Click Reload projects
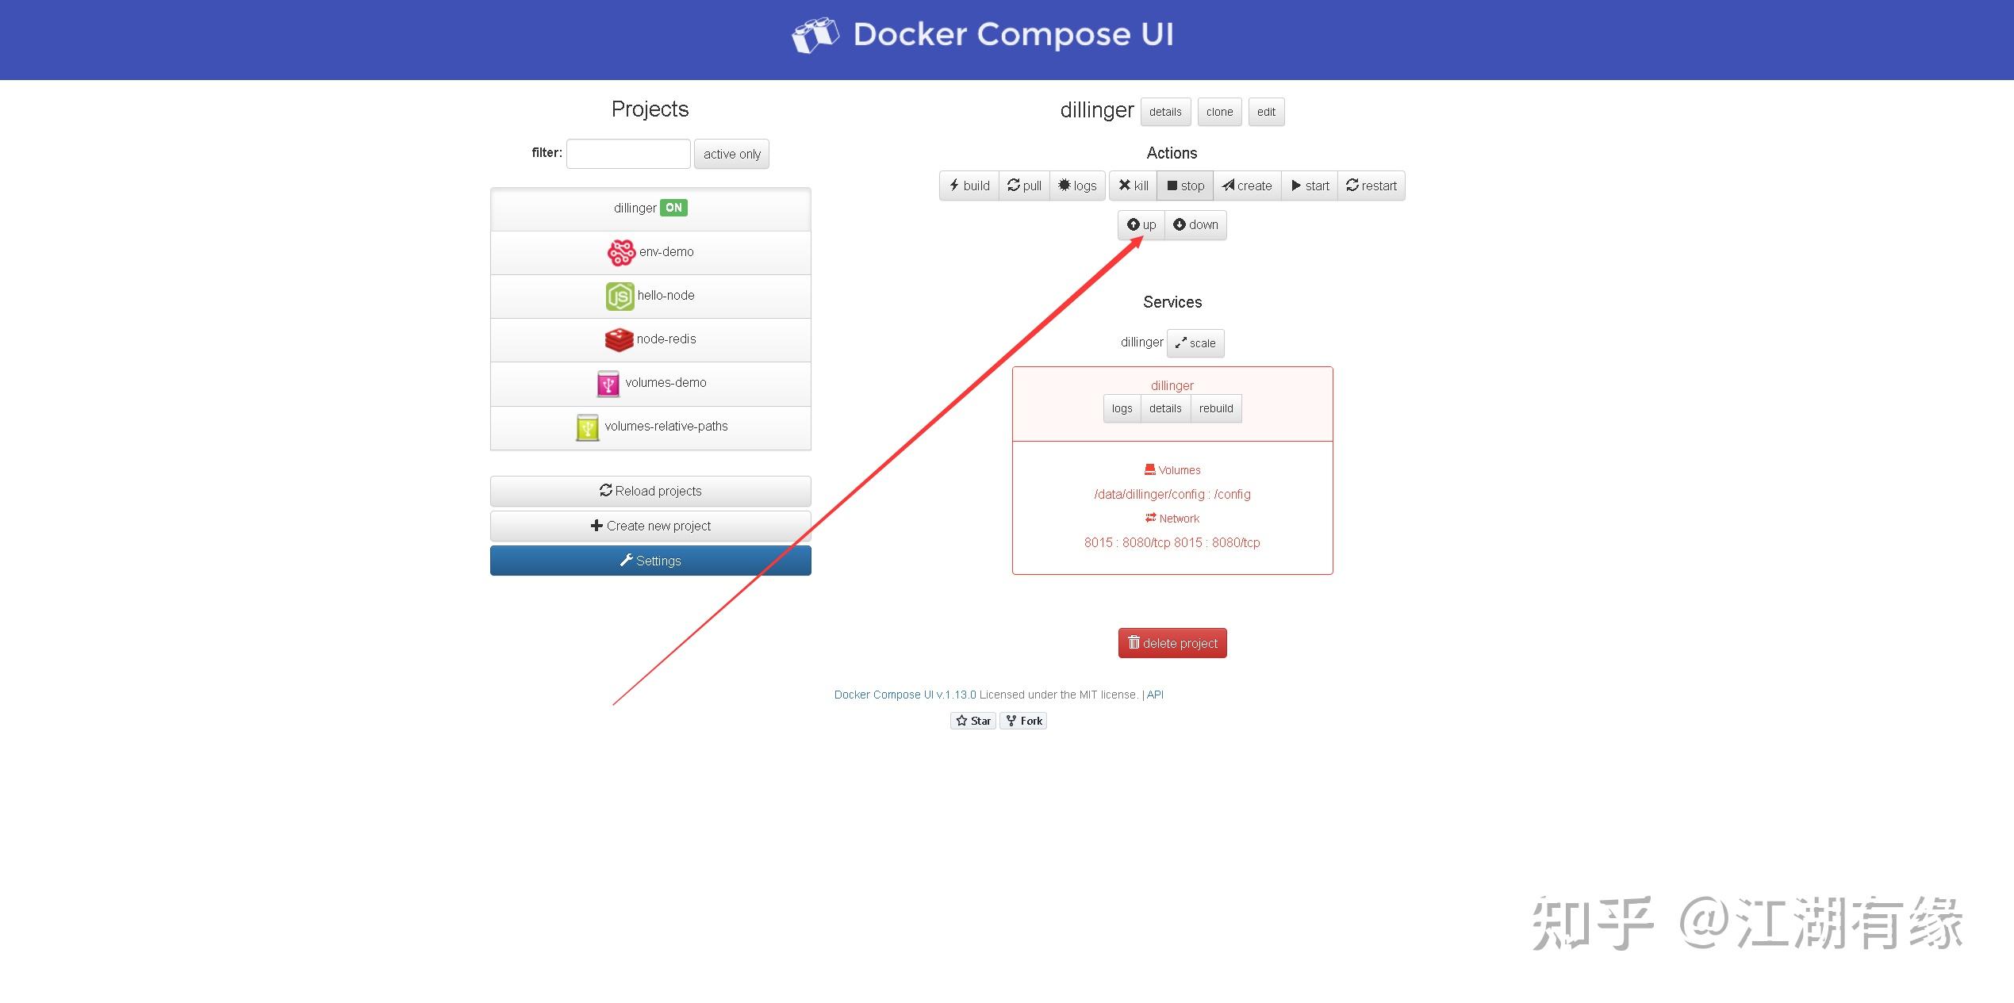The image size is (2014, 1003). click(650, 490)
